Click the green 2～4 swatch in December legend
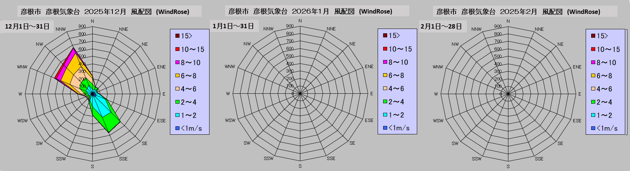The height and width of the screenshot is (171, 630). point(177,102)
